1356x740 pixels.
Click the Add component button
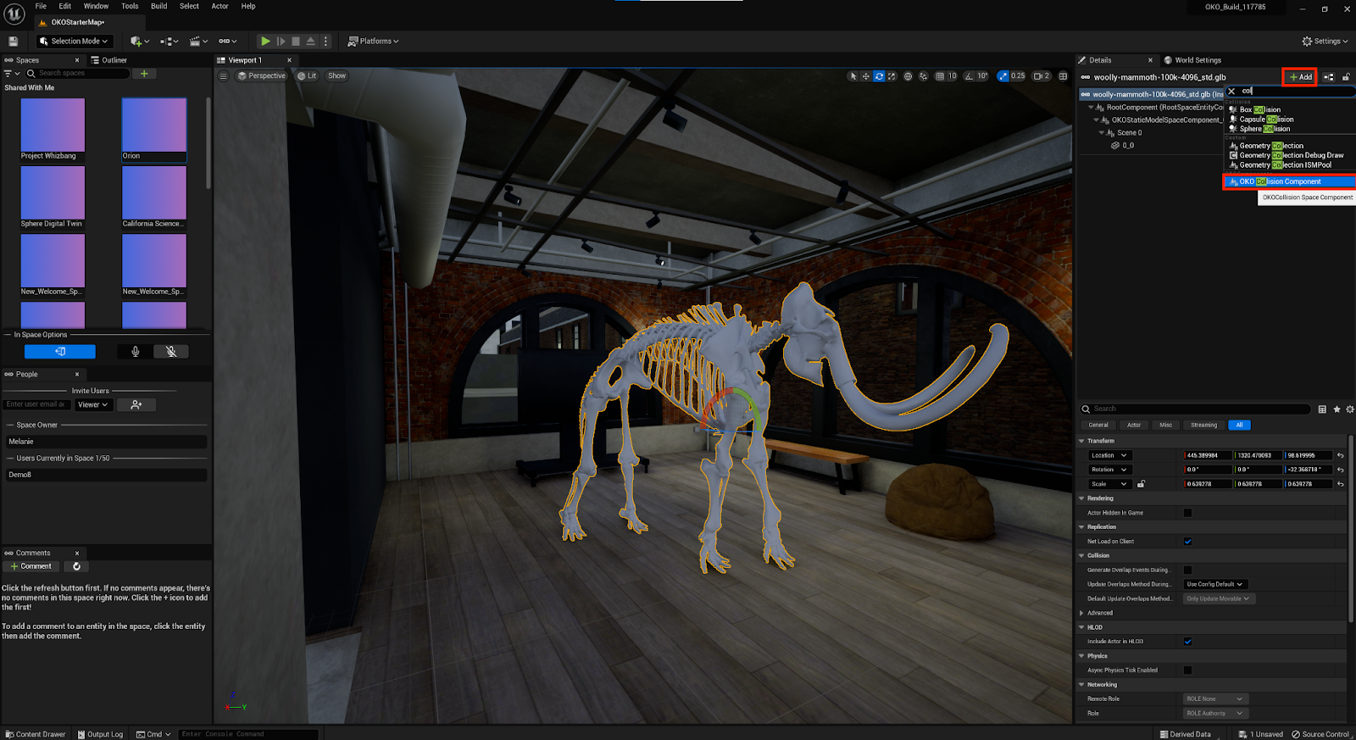(x=1299, y=77)
